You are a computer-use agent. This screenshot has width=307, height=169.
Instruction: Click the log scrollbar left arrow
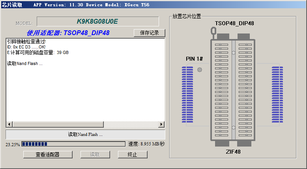click(9, 124)
